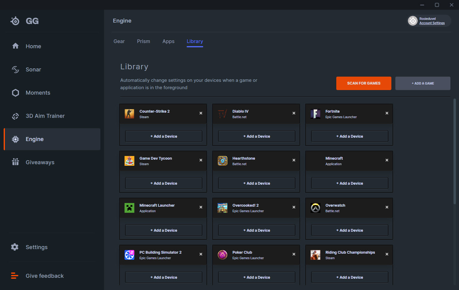Open 3D Aim Trainer crosshair icon
Image resolution: width=459 pixels, height=290 pixels.
pyautogui.click(x=15, y=116)
